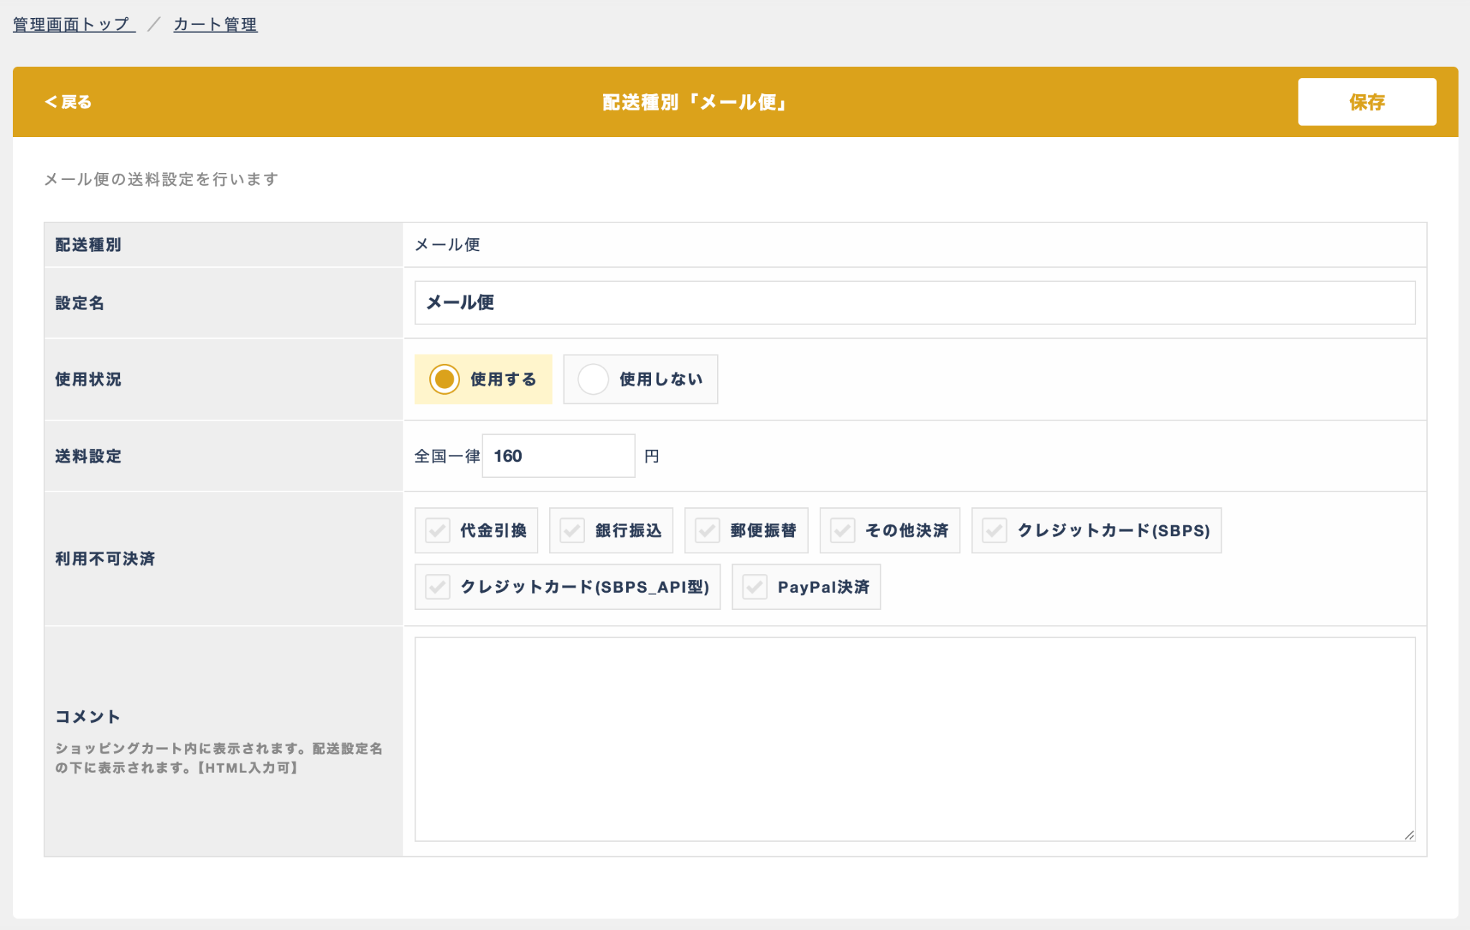Click the 使用する radio circle icon
The width and height of the screenshot is (1470, 930).
pos(444,379)
